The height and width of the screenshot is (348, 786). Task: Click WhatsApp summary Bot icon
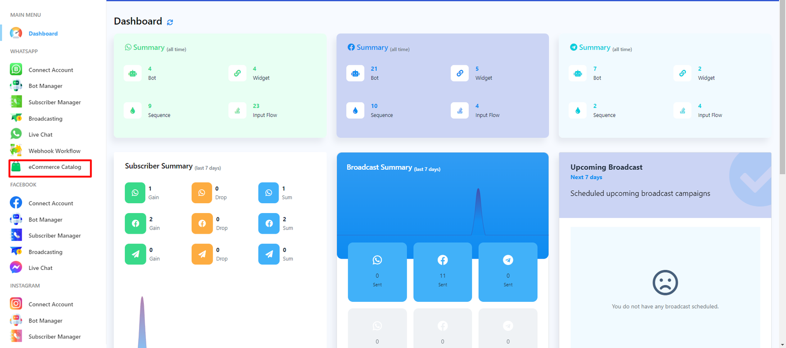coord(133,73)
